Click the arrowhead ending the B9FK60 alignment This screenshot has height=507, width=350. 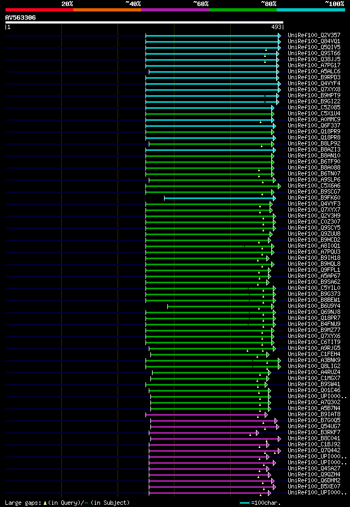pos(275,198)
